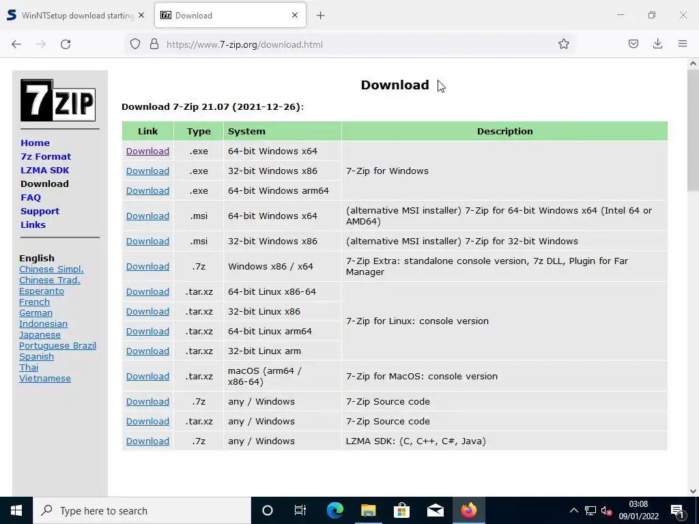The image size is (699, 524).
Task: Switch language to Chinese Simpl.
Action: click(x=51, y=269)
